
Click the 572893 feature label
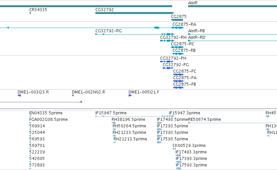[x=37, y=165]
